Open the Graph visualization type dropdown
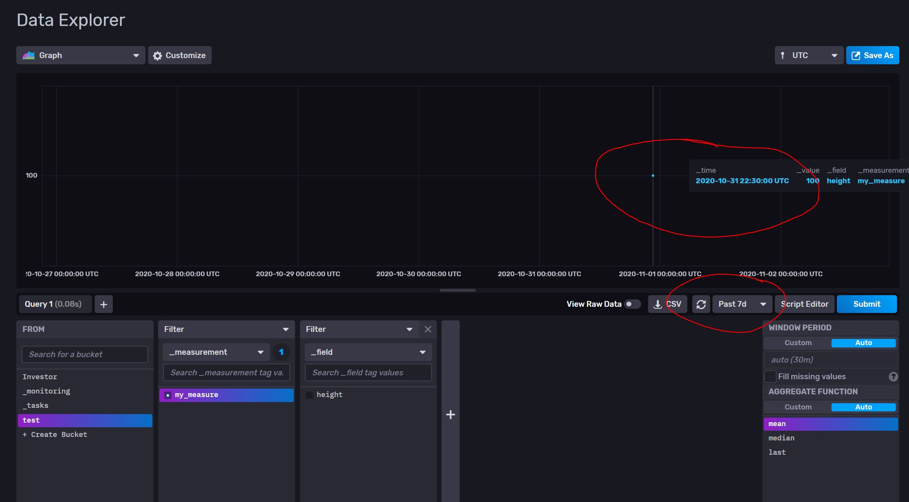This screenshot has width=909, height=502. [x=81, y=55]
